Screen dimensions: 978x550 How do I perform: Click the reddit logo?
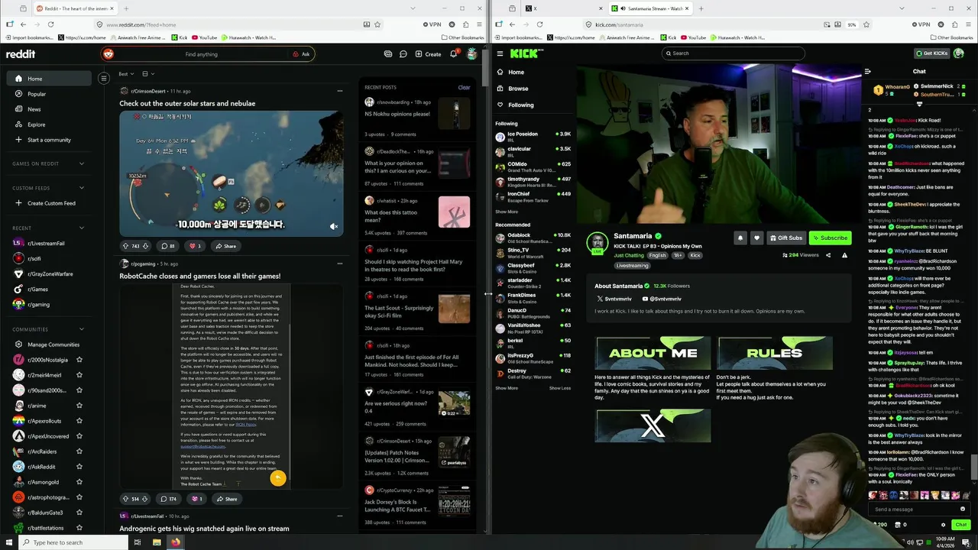pyautogui.click(x=21, y=54)
